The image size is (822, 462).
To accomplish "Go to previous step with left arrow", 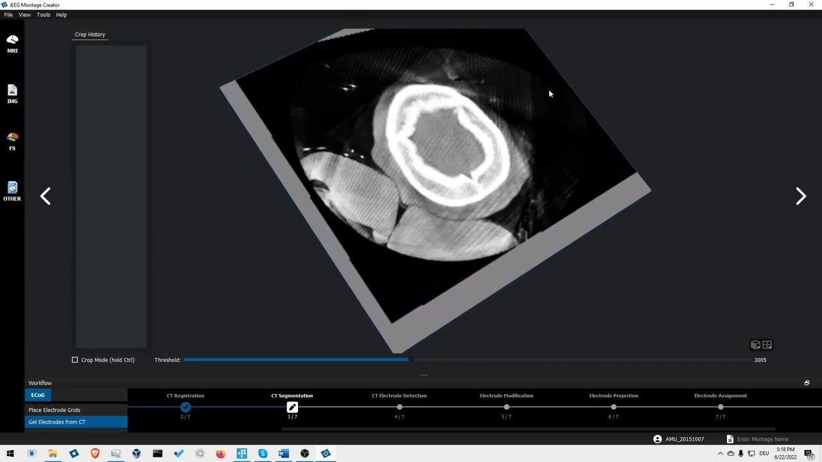I will coord(45,196).
